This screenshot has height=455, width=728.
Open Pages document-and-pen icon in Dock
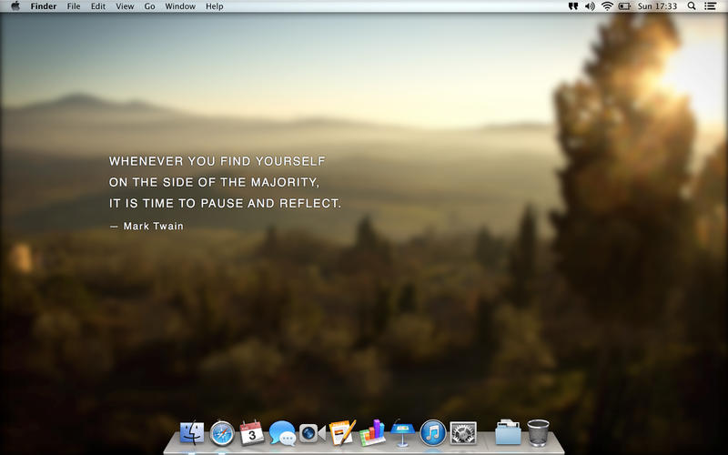343,432
